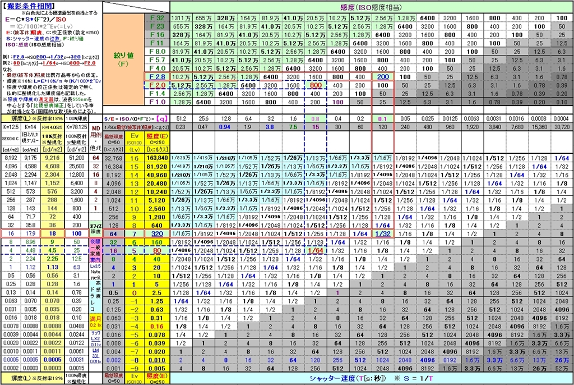Select illuminance cell 10,240
Viewport: 574px width, 385px height.
(x=157, y=192)
